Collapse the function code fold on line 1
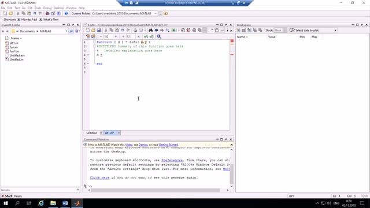 point(94,42)
